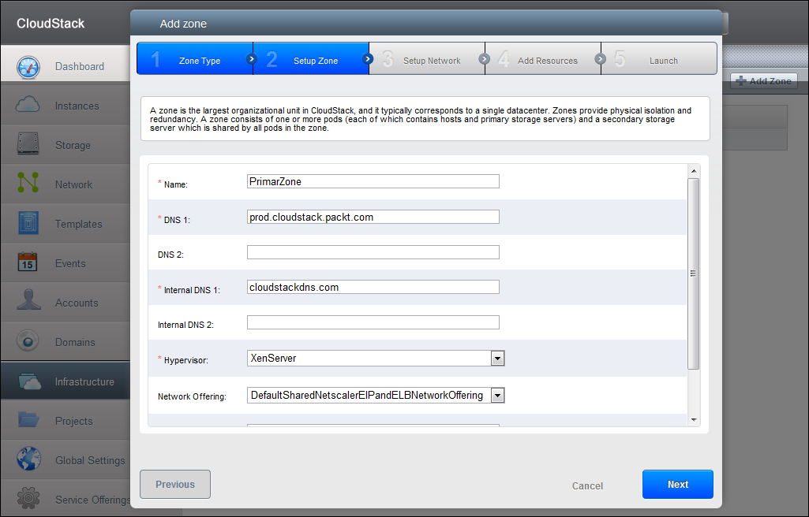This screenshot has width=809, height=517.
Task: Click the Dashboard icon in sidebar
Action: pyautogui.click(x=28, y=67)
